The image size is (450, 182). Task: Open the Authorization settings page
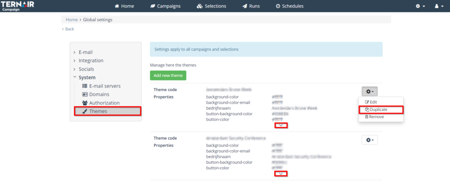coord(104,103)
